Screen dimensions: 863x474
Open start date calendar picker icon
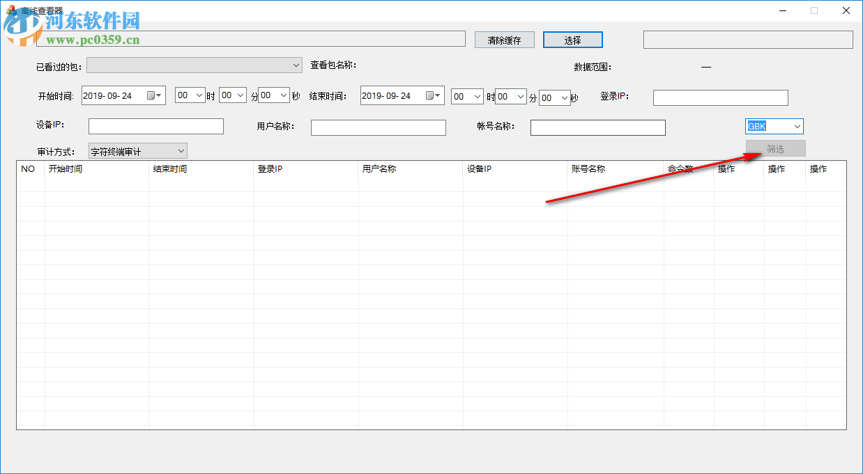pos(154,95)
